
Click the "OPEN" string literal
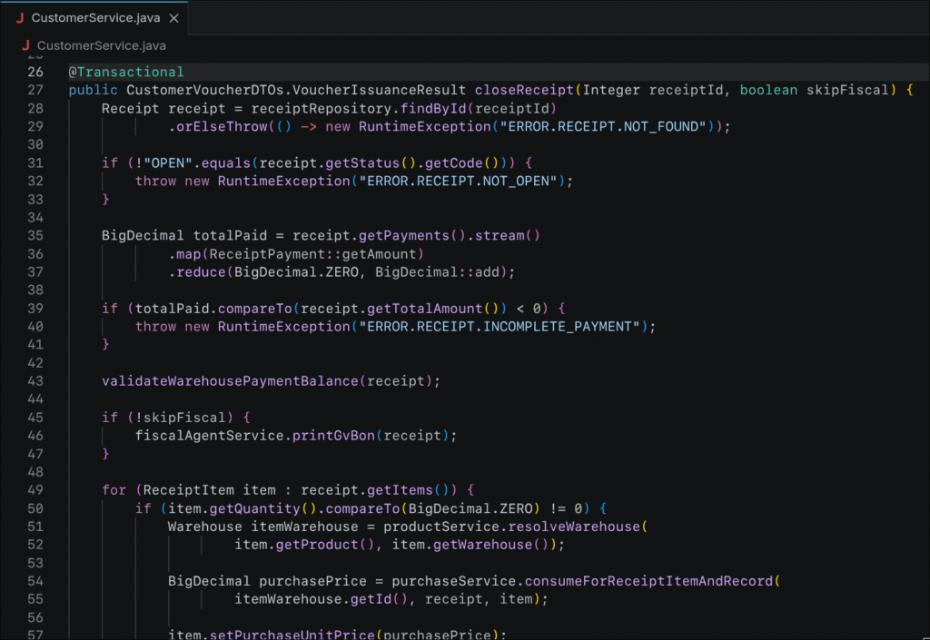coord(168,163)
